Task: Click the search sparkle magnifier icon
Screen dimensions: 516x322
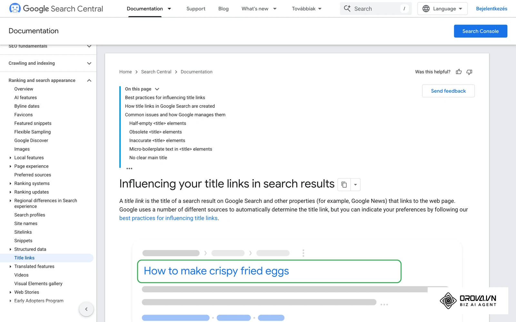Action: (347, 8)
